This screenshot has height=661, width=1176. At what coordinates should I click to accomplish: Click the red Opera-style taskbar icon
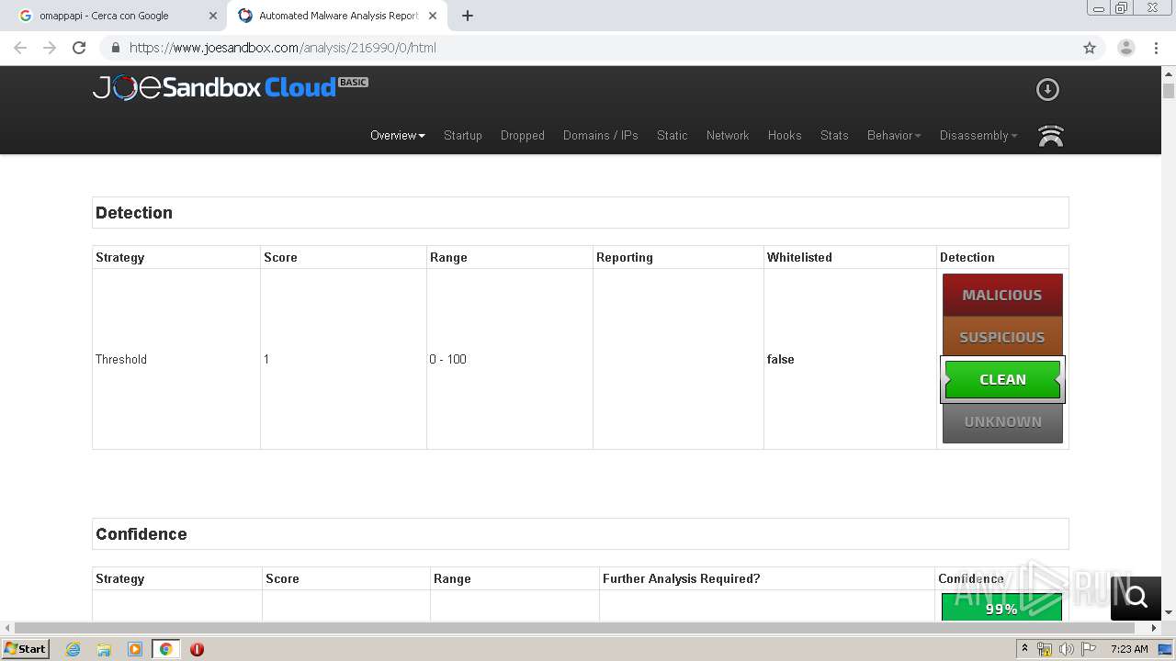coord(197,649)
